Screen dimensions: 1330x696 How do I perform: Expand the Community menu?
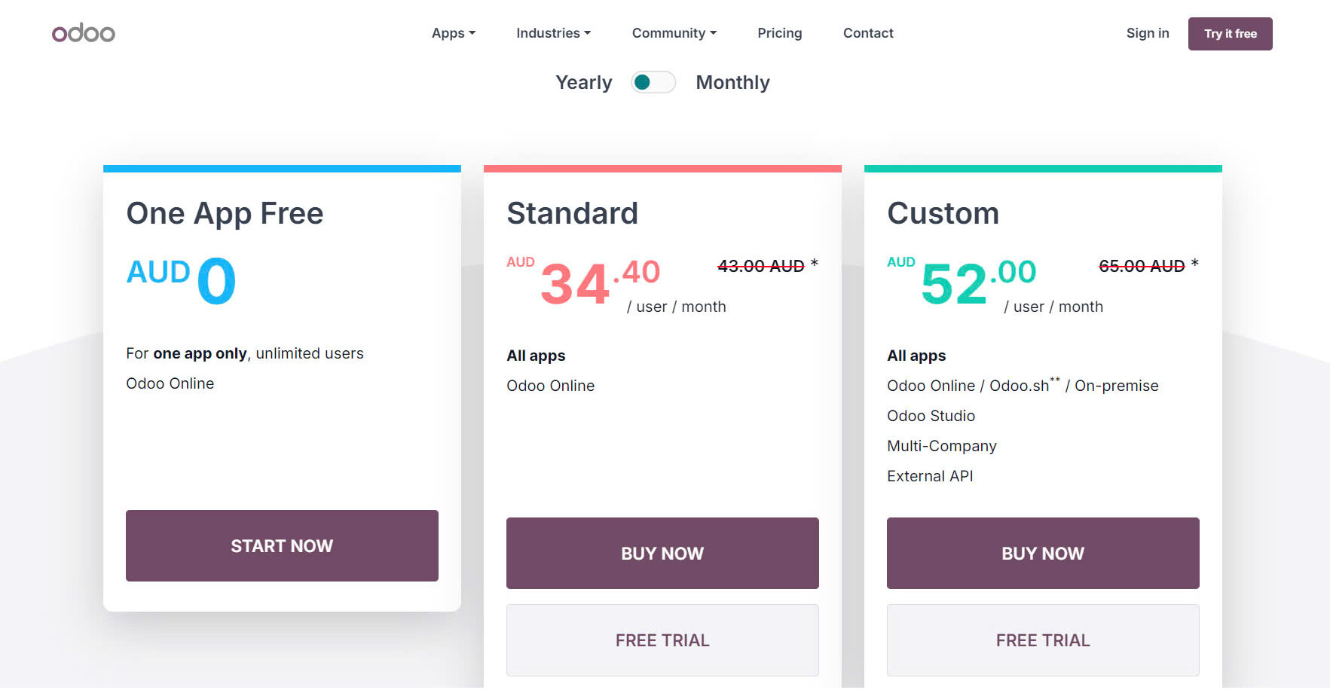673,33
